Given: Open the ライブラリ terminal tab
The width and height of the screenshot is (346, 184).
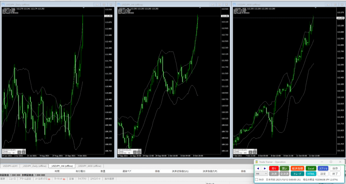Looking at the screenshot, I should point(82,179).
